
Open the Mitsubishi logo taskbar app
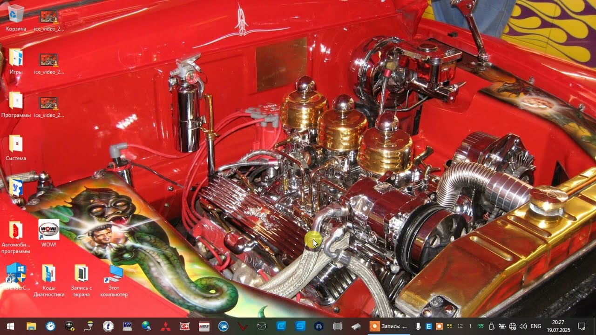(x=165, y=326)
